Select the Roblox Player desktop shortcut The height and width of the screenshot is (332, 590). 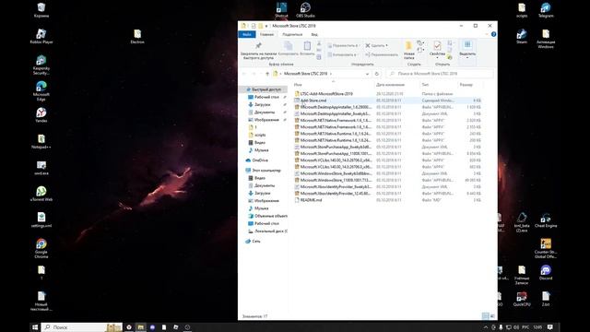pyautogui.click(x=41, y=36)
